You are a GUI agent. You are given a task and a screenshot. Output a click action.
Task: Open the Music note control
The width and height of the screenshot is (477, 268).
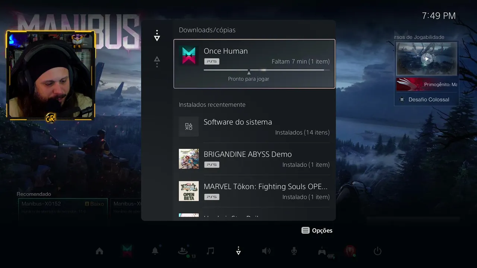[211, 251]
